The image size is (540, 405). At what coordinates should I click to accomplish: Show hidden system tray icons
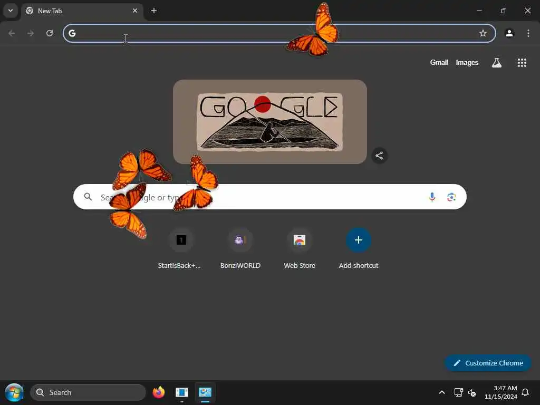point(442,392)
